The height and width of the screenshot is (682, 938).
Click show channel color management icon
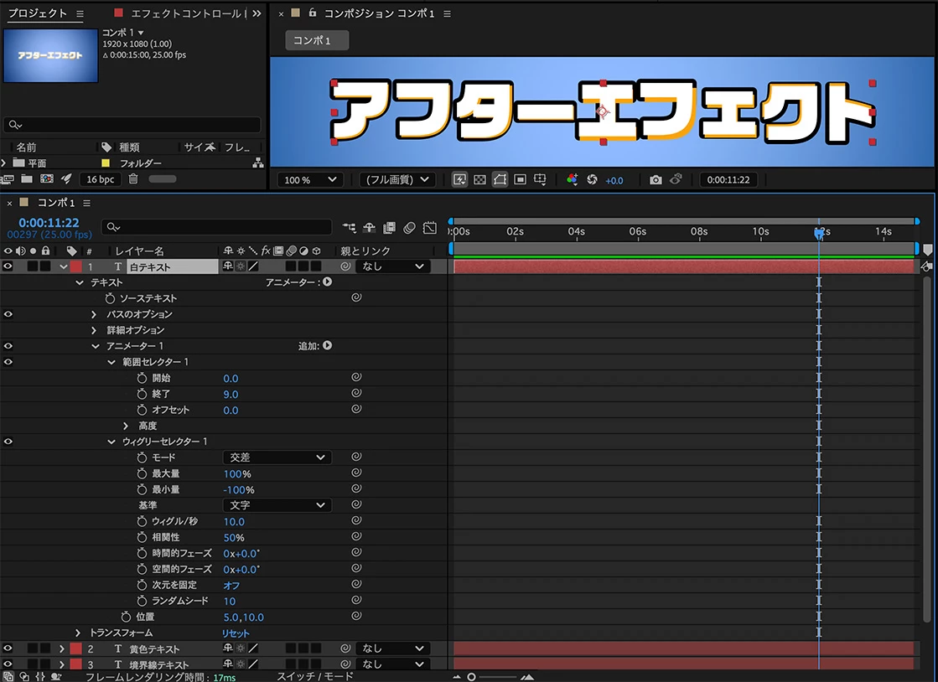point(573,180)
